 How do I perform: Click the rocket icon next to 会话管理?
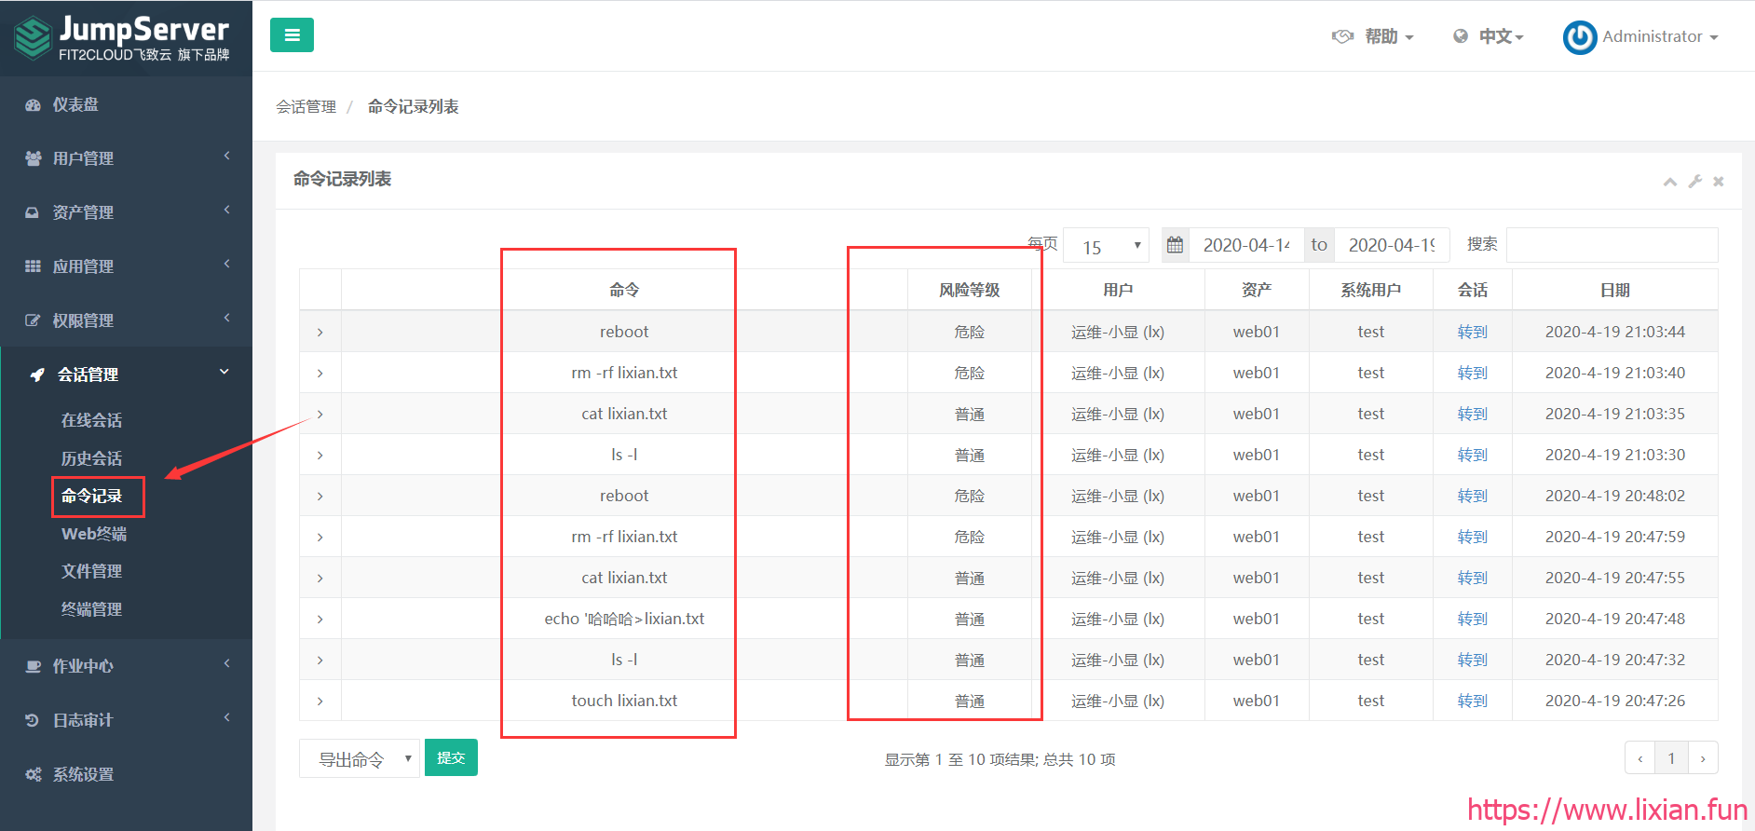37,375
